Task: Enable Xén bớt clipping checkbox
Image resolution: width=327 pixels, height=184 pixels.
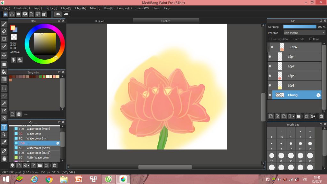Action: coord(292,39)
